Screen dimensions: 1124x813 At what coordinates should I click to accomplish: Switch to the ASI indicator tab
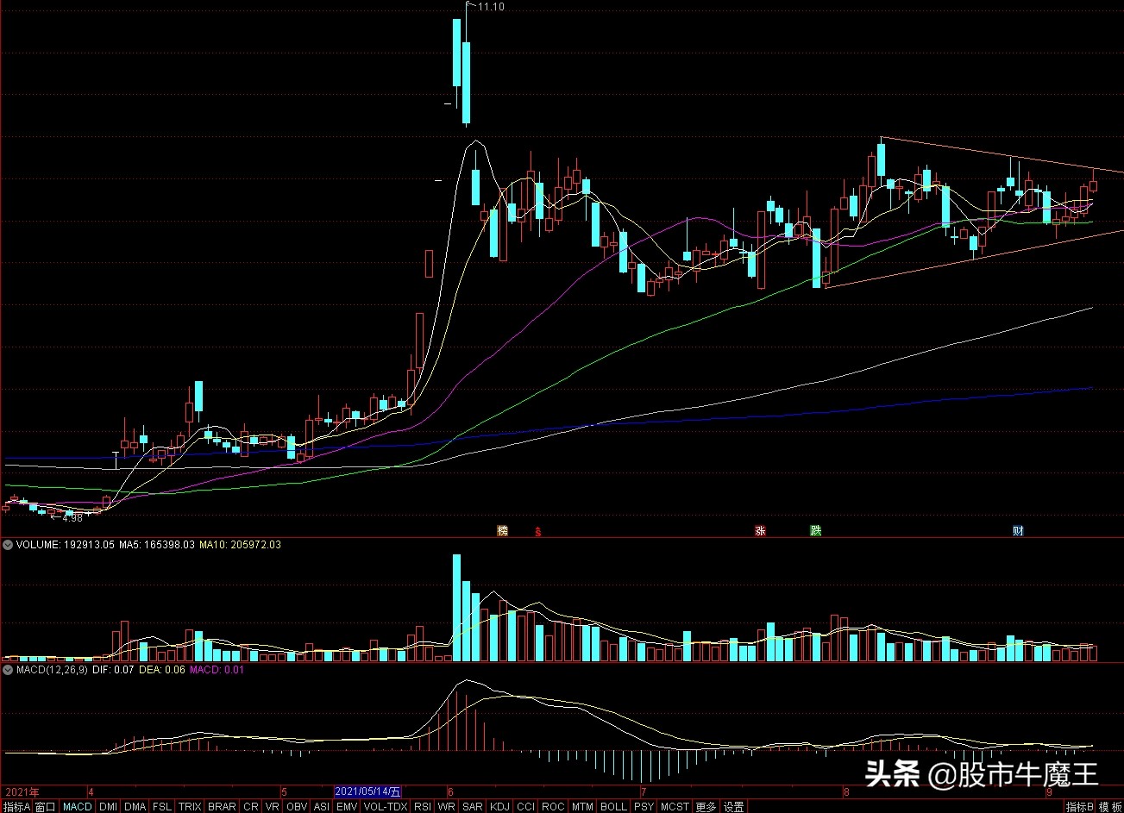tap(321, 807)
